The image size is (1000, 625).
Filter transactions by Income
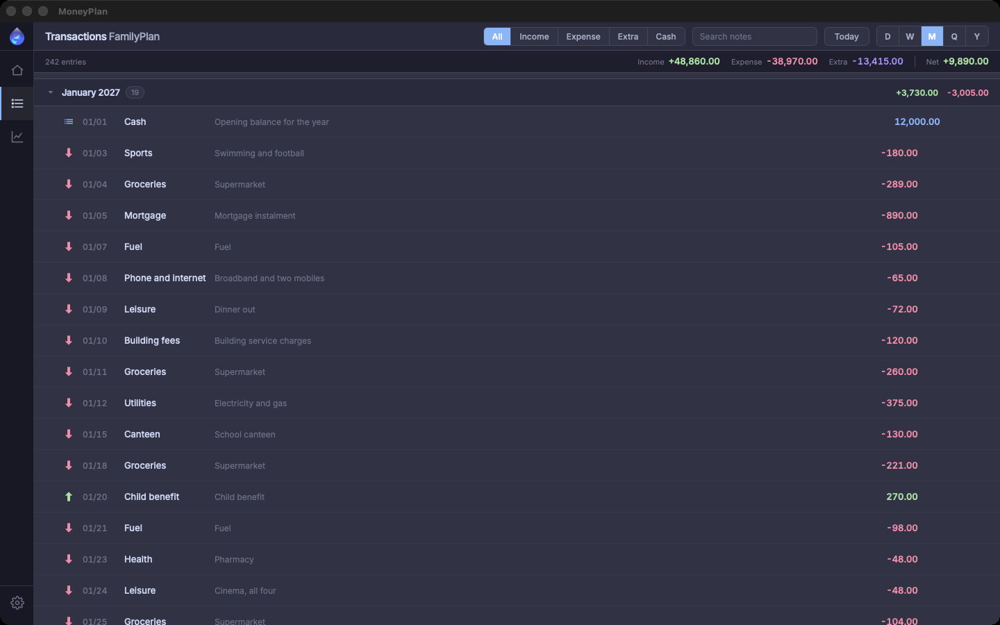click(x=534, y=36)
